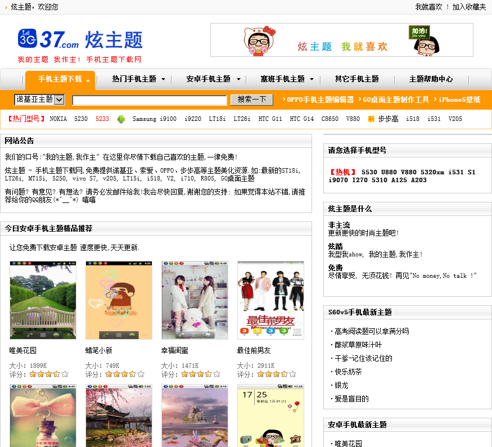This screenshot has width=492, height=447.
Task: Select the i9220 model link
Action: (x=193, y=119)
